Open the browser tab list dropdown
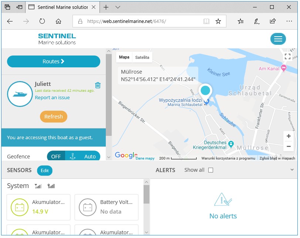Image resolution: width=300 pixels, height=238 pixels. [118, 7]
